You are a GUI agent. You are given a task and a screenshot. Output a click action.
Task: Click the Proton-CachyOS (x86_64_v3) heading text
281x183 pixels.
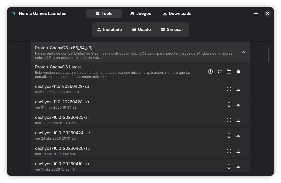point(64,48)
